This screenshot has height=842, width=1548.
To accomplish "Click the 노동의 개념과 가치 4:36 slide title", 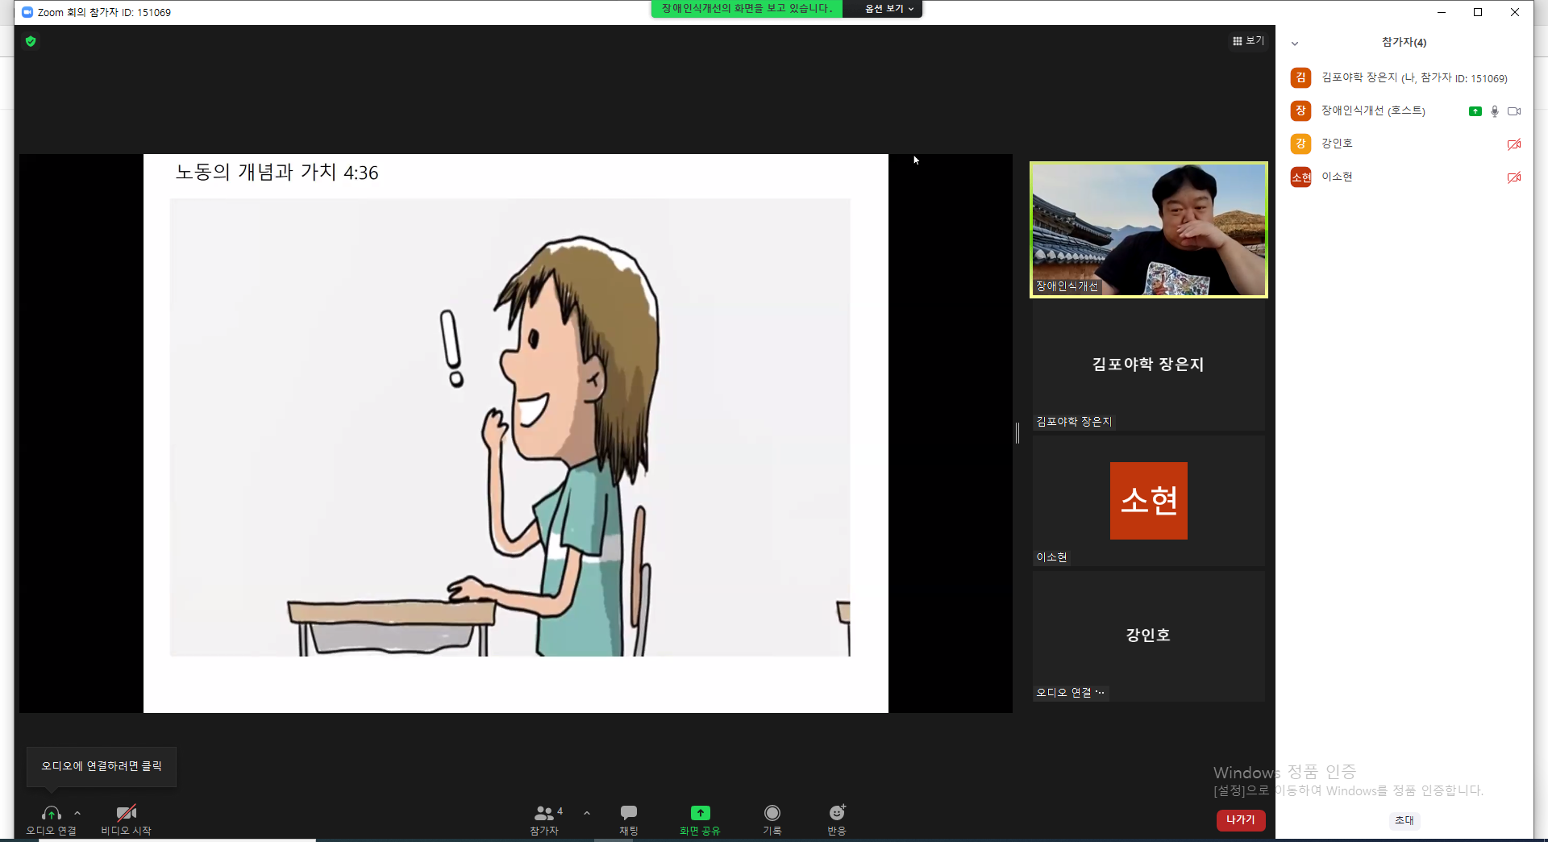I will 277,172.
